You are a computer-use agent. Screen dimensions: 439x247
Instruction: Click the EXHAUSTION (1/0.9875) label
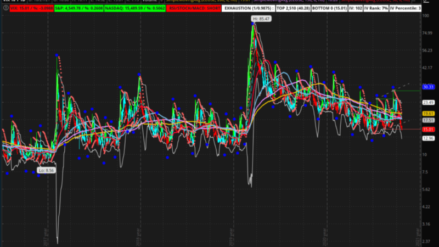pos(249,8)
